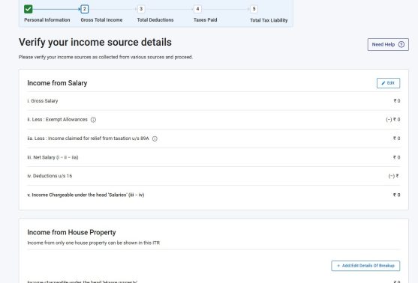This screenshot has height=283, width=418.
Task: Click Income Chargeable under head 'Salaries' label
Action: [86, 195]
